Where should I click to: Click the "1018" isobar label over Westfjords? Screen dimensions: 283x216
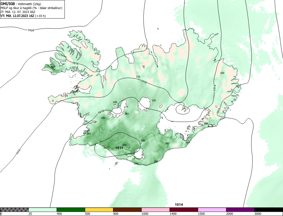point(76,63)
